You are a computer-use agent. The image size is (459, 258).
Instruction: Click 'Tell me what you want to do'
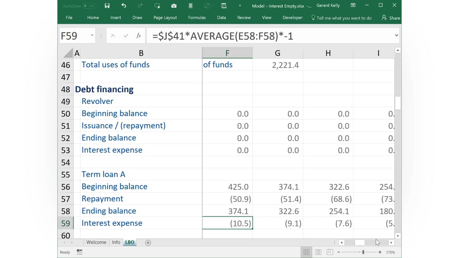341,18
